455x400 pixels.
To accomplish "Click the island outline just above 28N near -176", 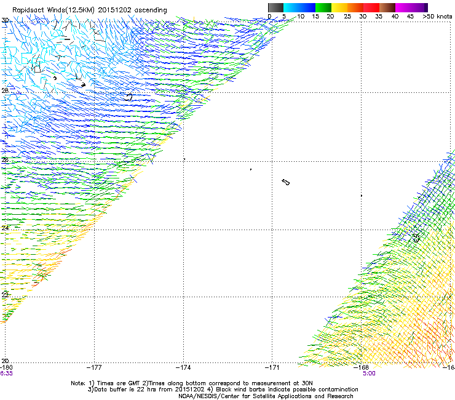I will coord(129,97).
